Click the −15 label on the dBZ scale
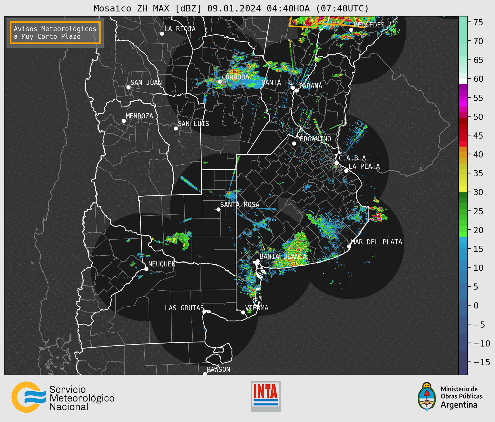 point(482,362)
